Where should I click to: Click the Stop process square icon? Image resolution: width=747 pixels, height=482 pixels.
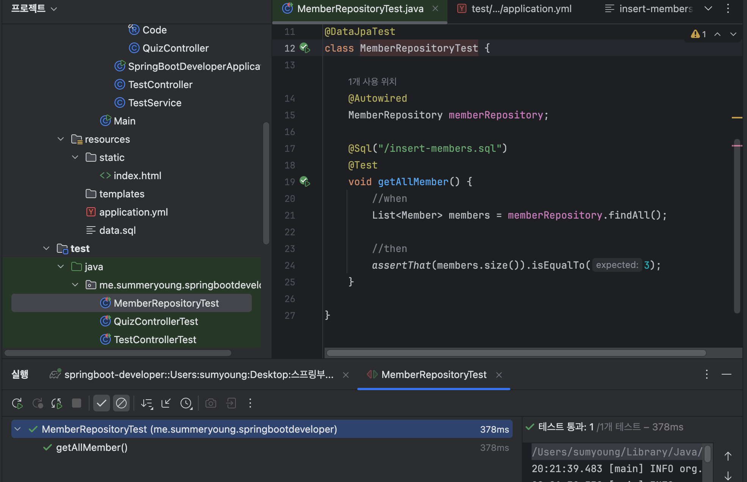pyautogui.click(x=77, y=403)
